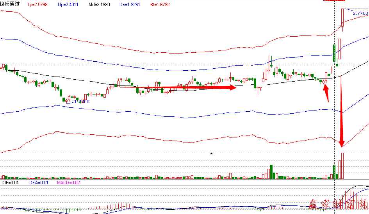Select the black Md=2.1980 middle line value

pyautogui.click(x=99, y=5)
